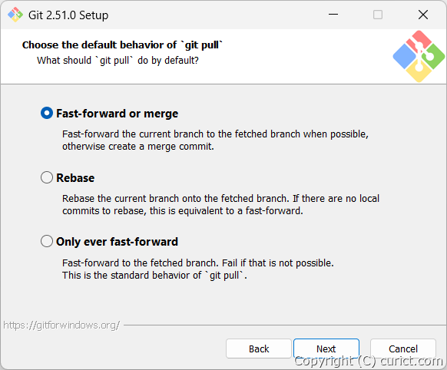Click the disabled maximize window icon
The height and width of the screenshot is (370, 447).
tap(378, 15)
